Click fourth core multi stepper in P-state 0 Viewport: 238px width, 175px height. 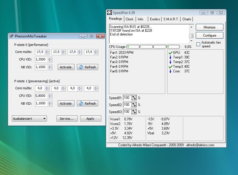point(96,52)
